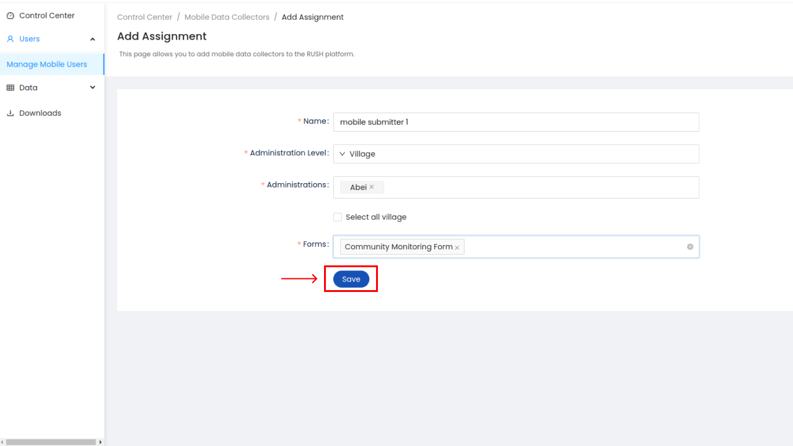Click the Administration Level field label
The height and width of the screenshot is (446, 793).
click(289, 153)
